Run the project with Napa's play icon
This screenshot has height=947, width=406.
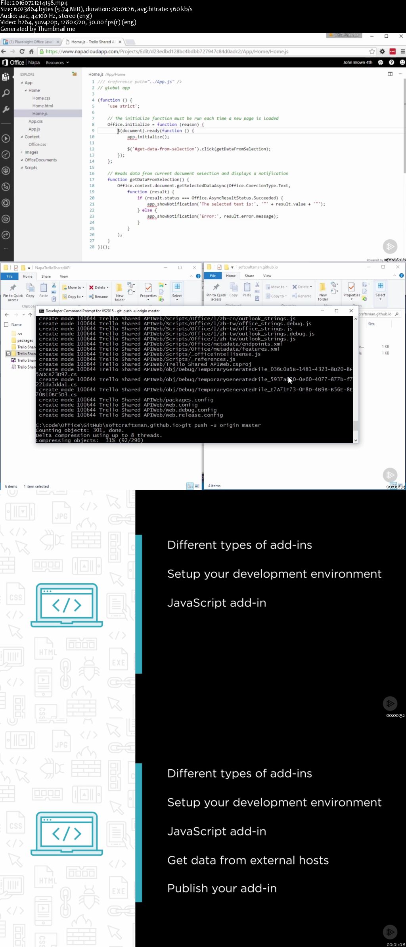tap(6, 138)
